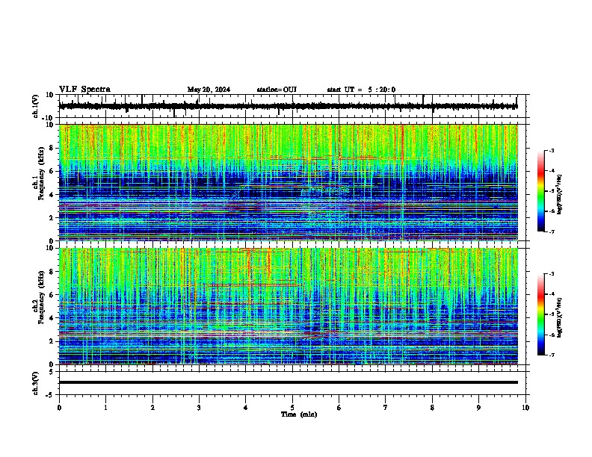
Task: Click ch.1 frequency axis tick "4"
Action: point(52,195)
